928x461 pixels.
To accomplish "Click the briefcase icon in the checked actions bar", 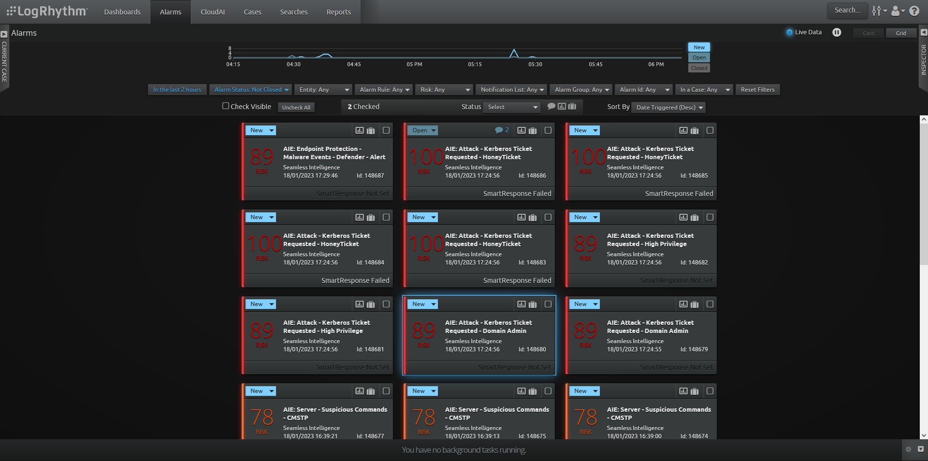I will click(x=572, y=107).
